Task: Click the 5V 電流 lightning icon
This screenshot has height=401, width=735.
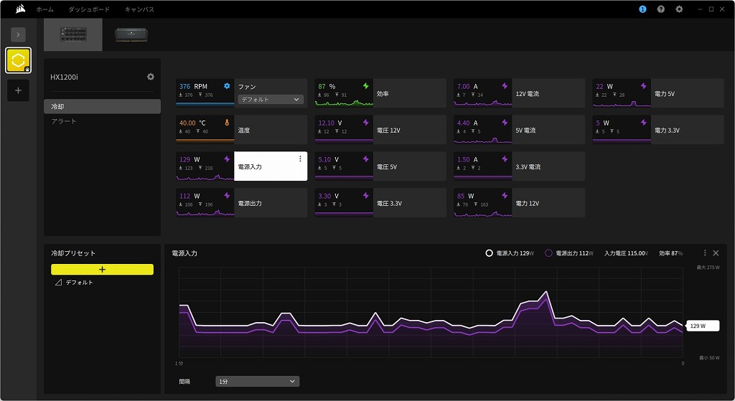Action: pos(505,122)
